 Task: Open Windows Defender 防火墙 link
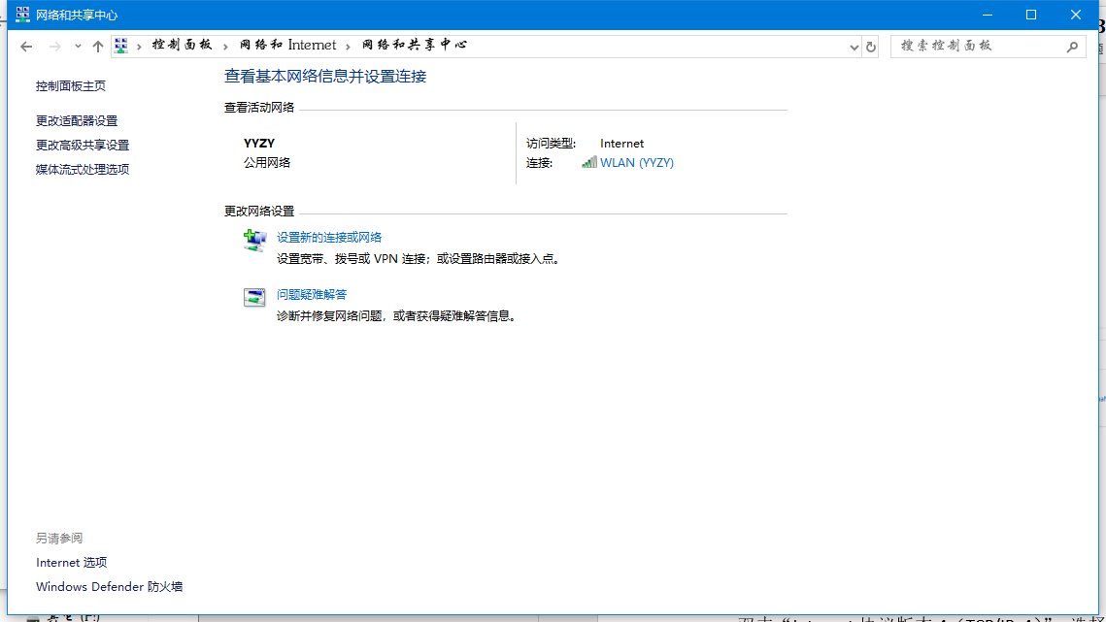coord(109,587)
